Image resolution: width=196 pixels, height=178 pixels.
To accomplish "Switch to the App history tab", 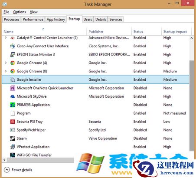I will (x=56, y=20).
